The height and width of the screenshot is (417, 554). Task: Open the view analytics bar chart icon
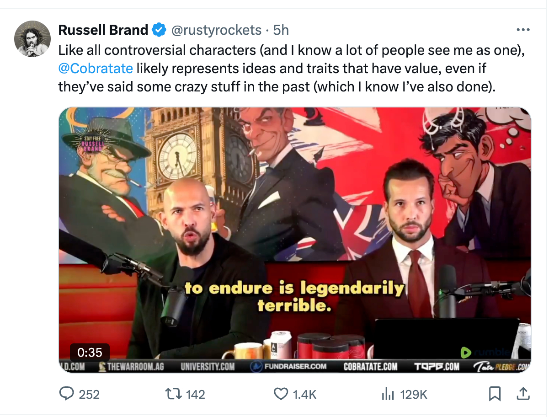pyautogui.click(x=388, y=394)
